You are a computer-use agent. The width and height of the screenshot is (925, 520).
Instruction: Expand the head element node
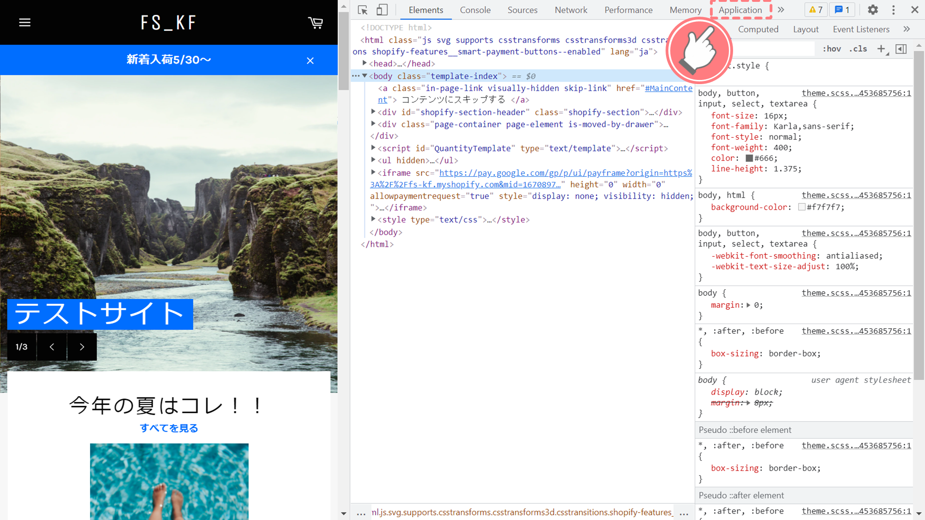pos(365,63)
